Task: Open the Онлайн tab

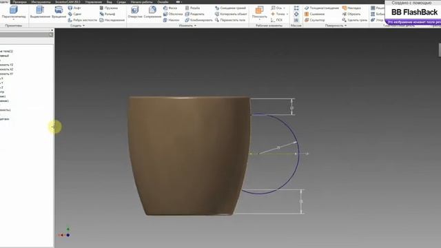Action: 163,2
